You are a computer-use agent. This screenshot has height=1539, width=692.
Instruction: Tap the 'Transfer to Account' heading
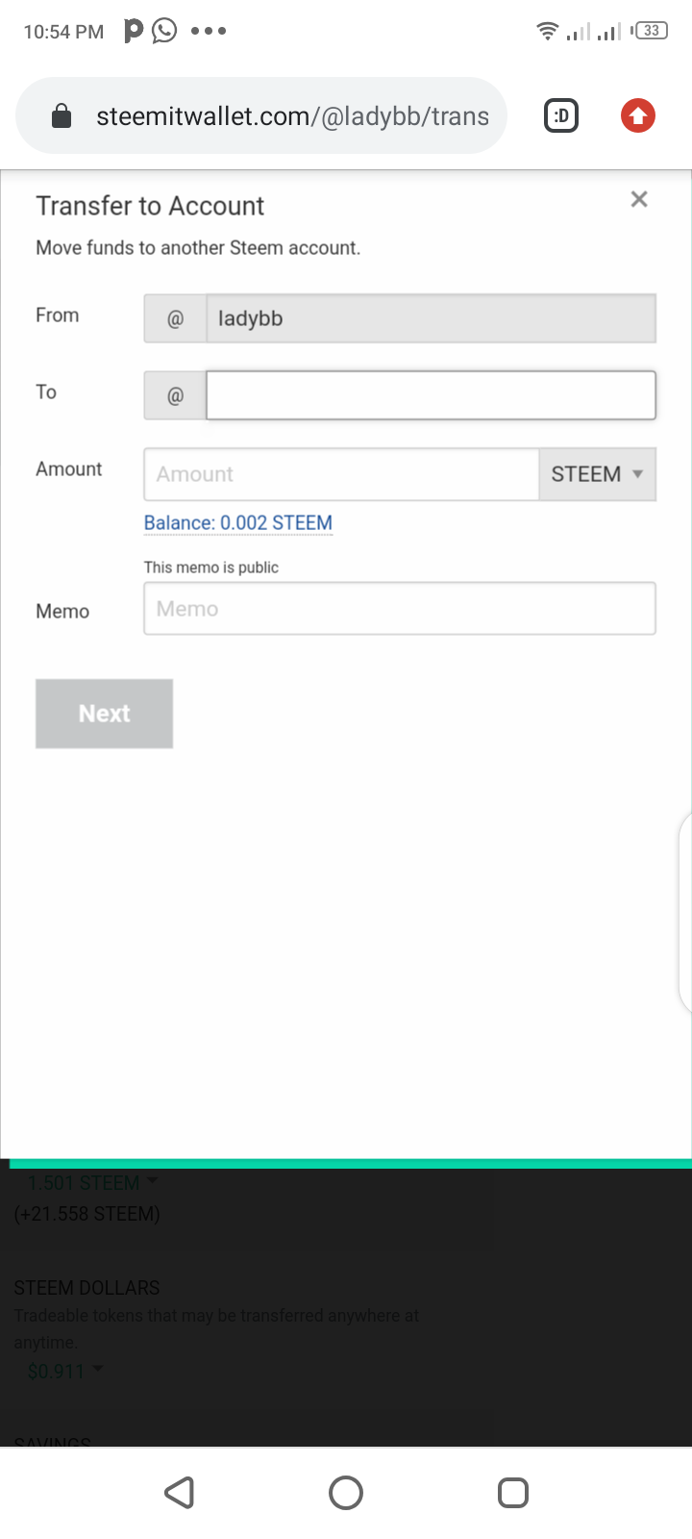[150, 206]
